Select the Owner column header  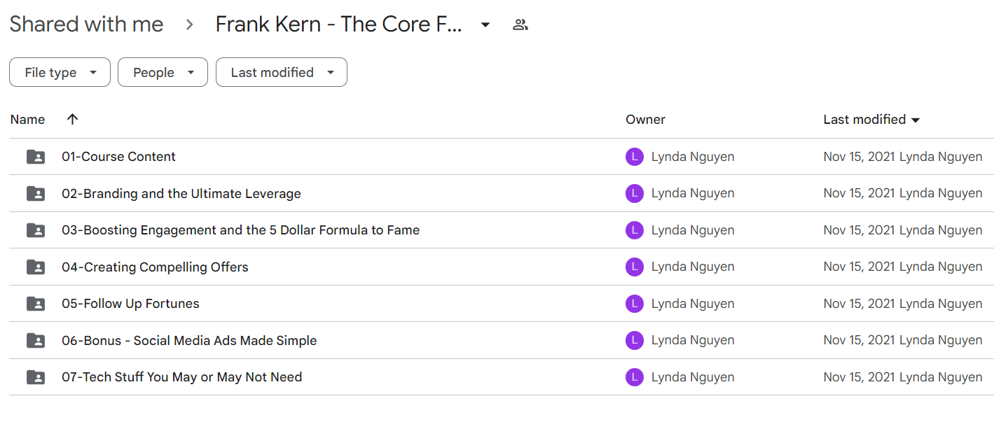[x=645, y=120]
